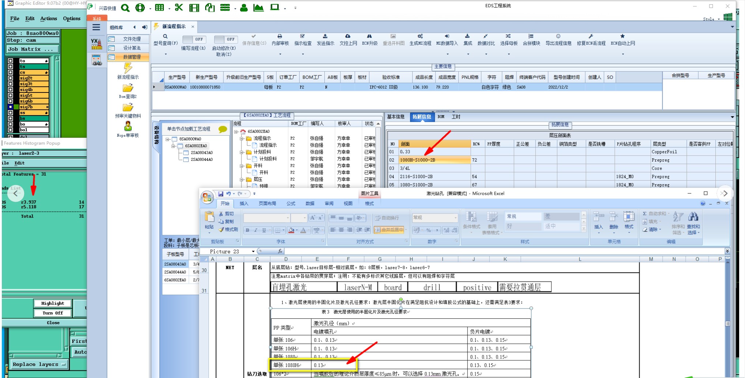This screenshot has width=745, height=378.
Task: Toggle checkbox beside layer 'ss'
Action: pos(11,113)
